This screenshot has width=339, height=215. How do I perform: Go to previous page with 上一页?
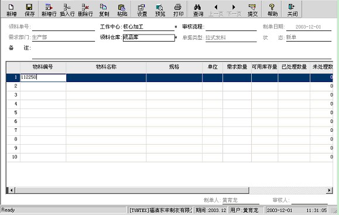[216, 10]
